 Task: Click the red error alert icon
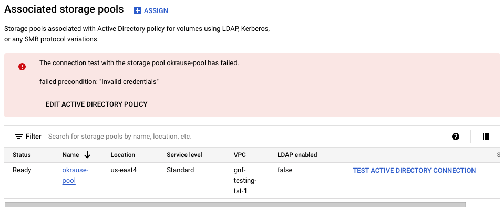pyautogui.click(x=22, y=67)
